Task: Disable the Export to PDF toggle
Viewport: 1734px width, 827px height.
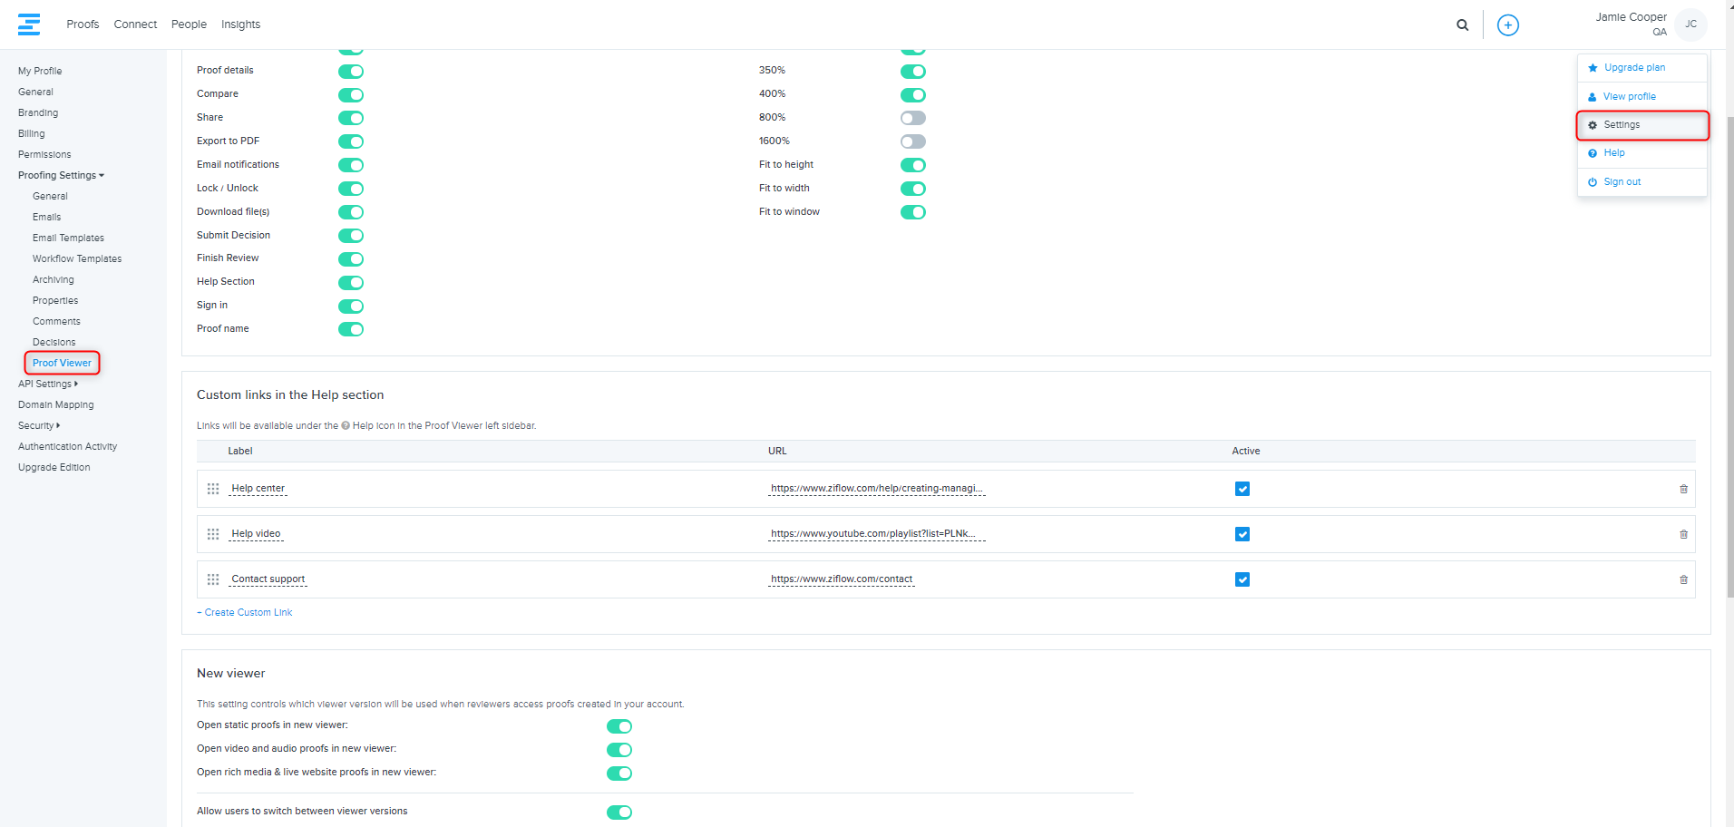Action: coord(351,141)
